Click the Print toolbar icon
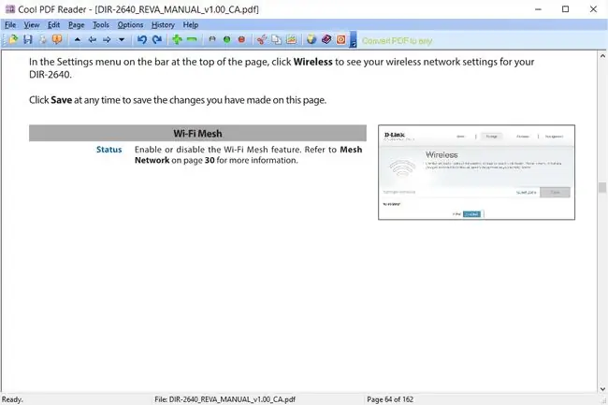Viewport: 608px width, 405px height. 43,39
